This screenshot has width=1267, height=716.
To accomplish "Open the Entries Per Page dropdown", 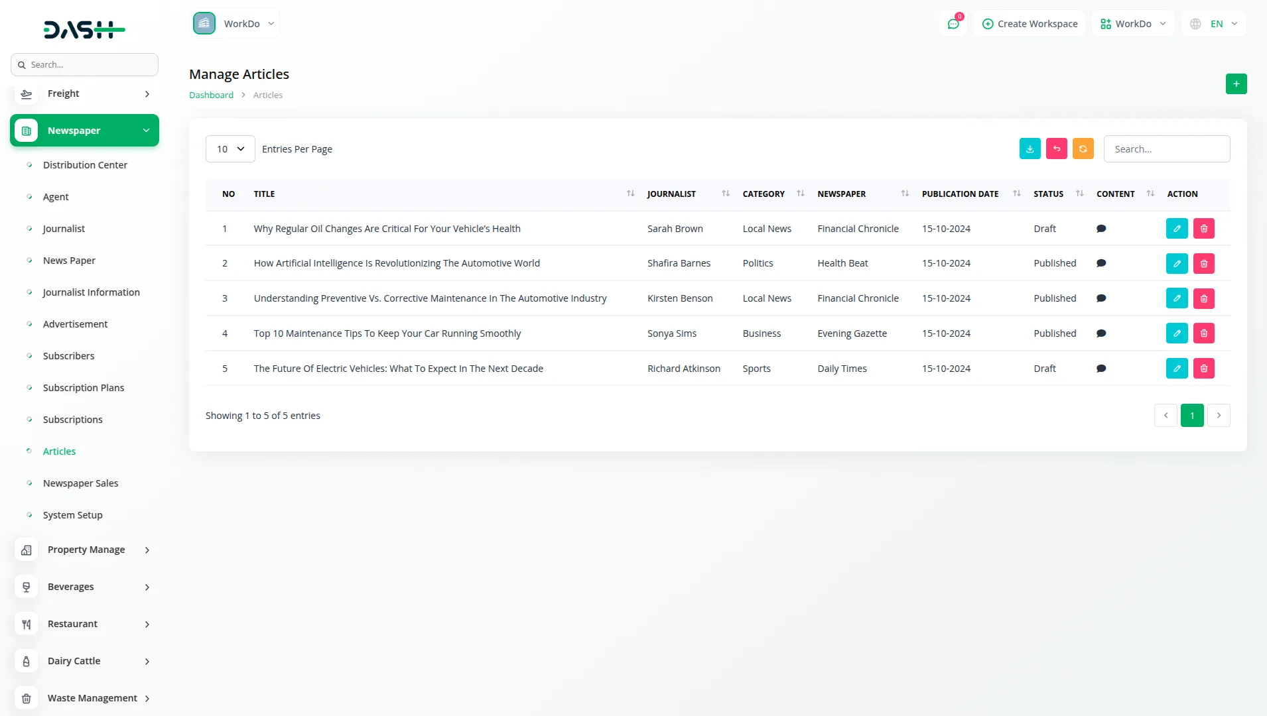I will pos(230,149).
